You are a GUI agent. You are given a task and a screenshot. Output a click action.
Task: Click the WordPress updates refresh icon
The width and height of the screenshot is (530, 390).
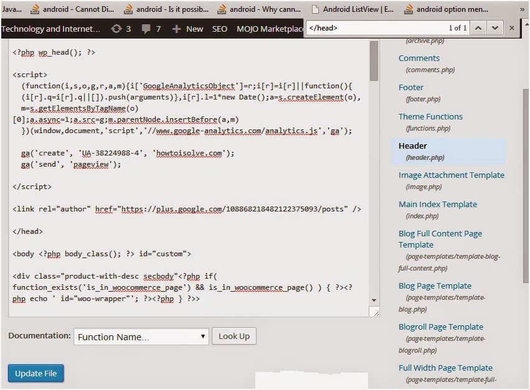point(116,29)
